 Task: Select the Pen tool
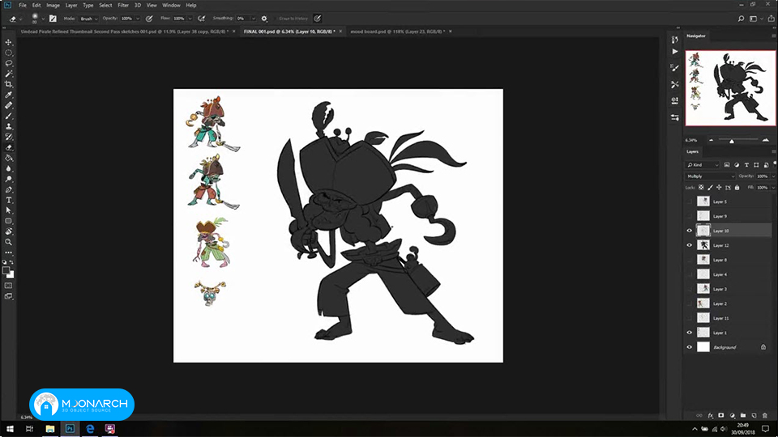[x=8, y=189]
